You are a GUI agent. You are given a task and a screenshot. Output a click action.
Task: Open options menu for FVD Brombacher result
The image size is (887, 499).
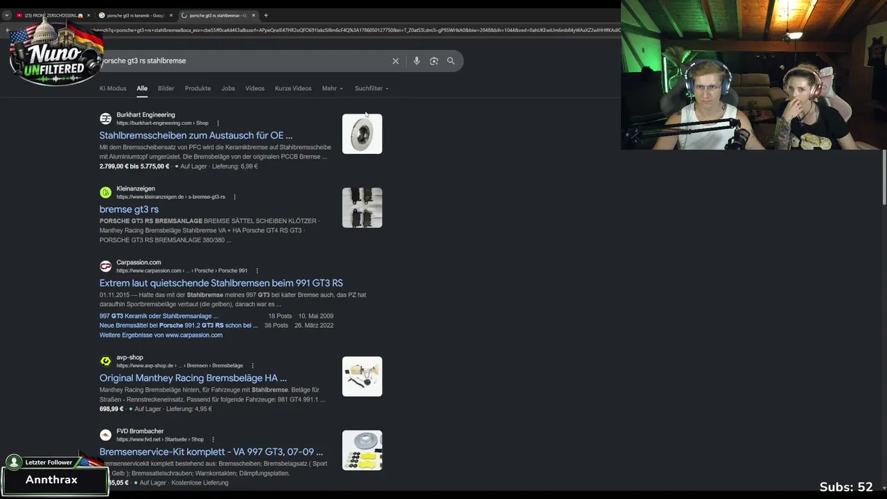coord(213,439)
